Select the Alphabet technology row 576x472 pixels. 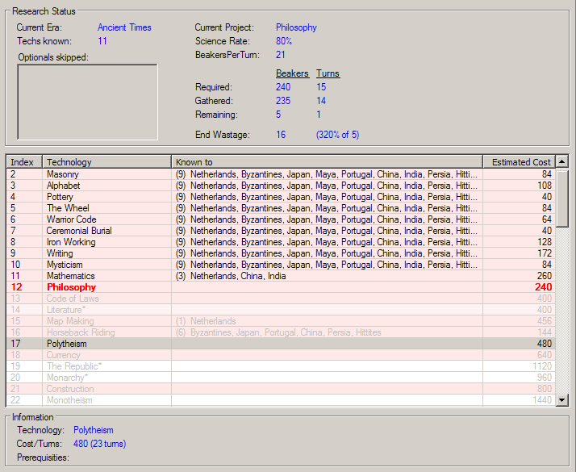281,186
